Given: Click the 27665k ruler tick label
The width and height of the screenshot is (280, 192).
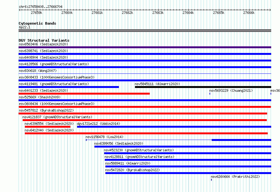Looking at the screenshot, I should pyautogui.click(x=219, y=13).
